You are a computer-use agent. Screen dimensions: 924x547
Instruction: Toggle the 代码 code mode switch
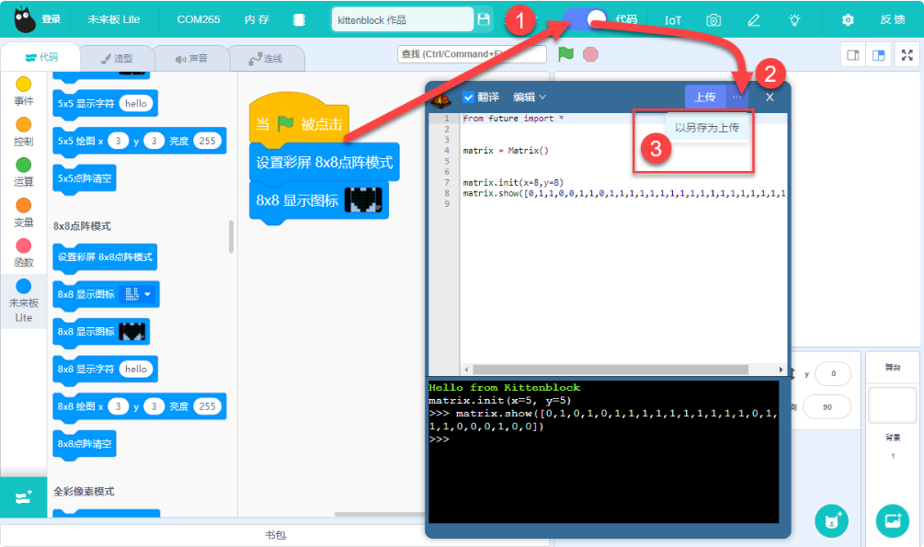[585, 19]
